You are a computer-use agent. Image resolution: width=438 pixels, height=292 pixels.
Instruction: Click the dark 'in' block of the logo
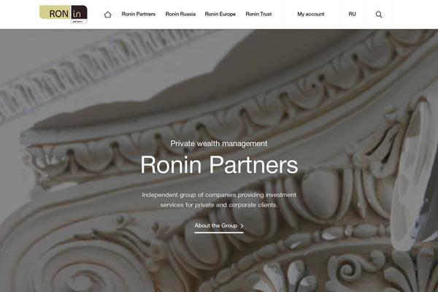(x=77, y=12)
